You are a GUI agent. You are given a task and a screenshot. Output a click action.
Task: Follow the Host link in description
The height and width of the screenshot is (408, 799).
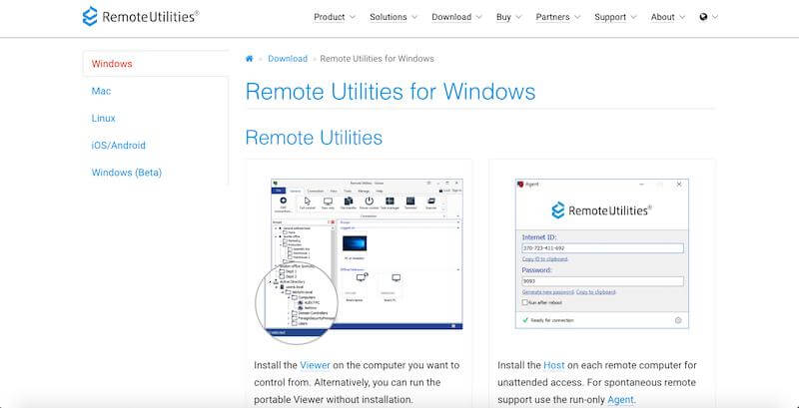[x=554, y=365]
